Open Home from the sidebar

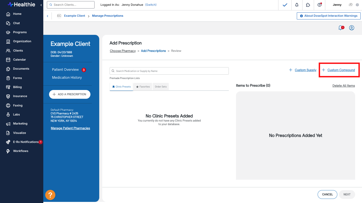[17, 14]
